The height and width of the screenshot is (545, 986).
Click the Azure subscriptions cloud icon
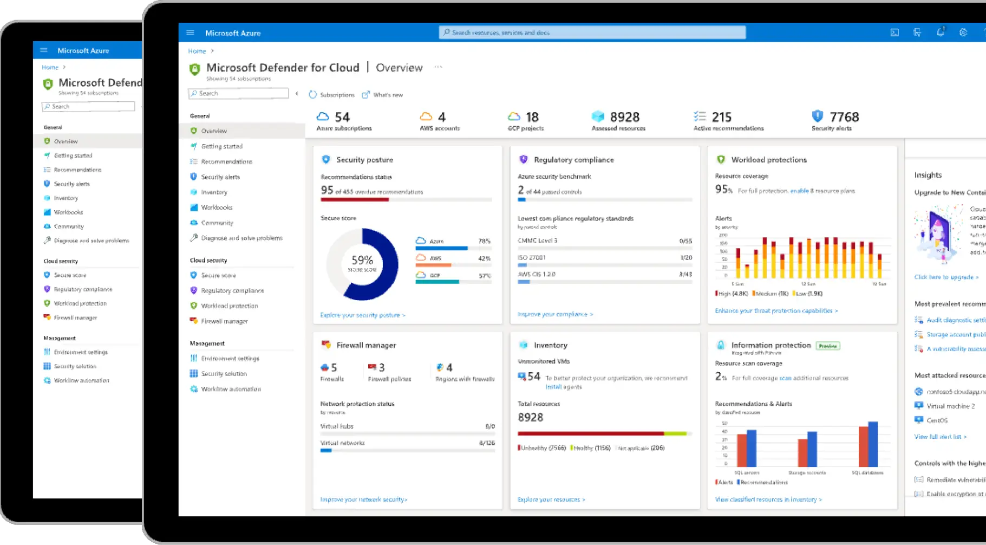pyautogui.click(x=323, y=116)
